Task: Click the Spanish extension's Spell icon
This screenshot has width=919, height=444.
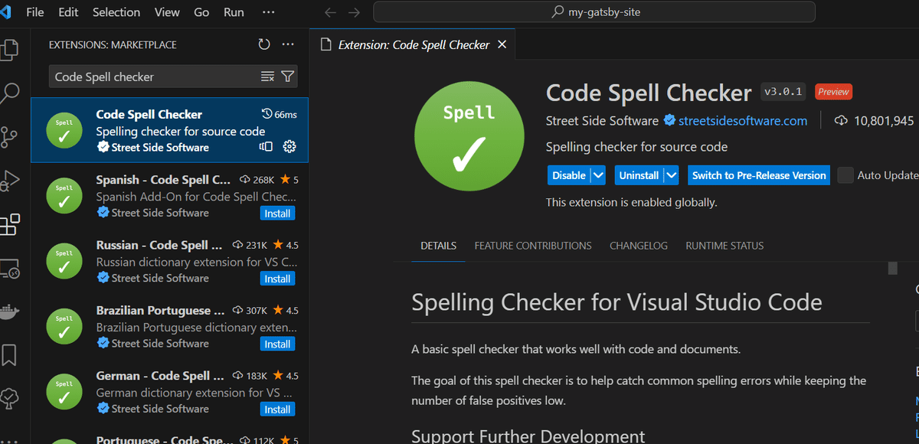Action: [x=64, y=196]
